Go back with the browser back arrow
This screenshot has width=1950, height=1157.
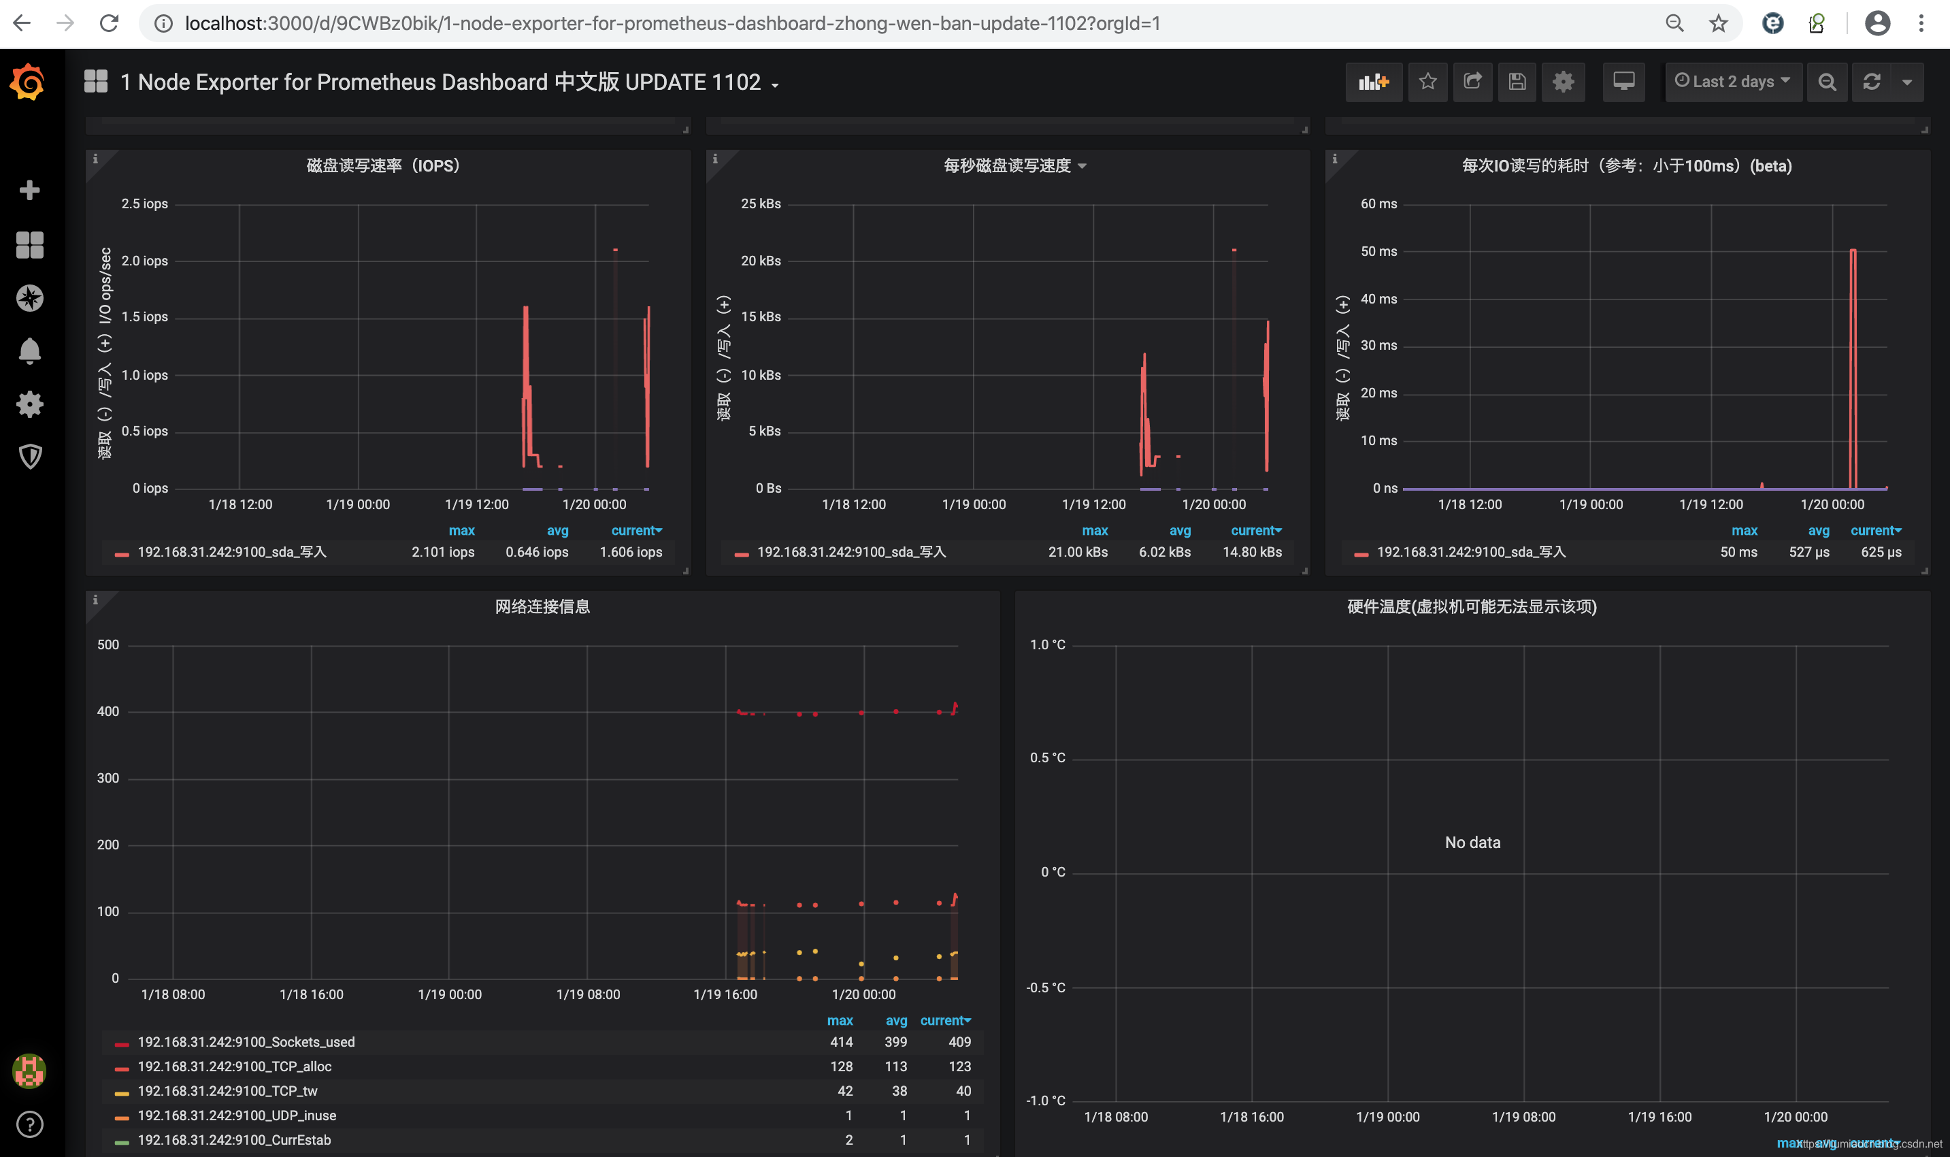22,23
